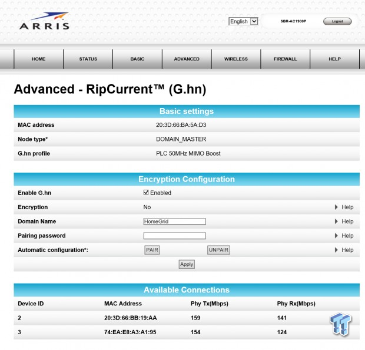The height and width of the screenshot is (350, 365).
Task: Open the WIRELESS menu tab
Action: (236, 59)
